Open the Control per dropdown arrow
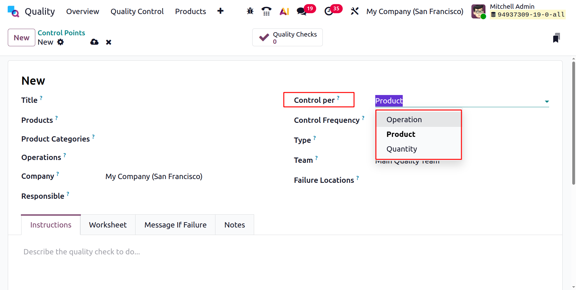Image resolution: width=576 pixels, height=290 pixels. pyautogui.click(x=547, y=101)
